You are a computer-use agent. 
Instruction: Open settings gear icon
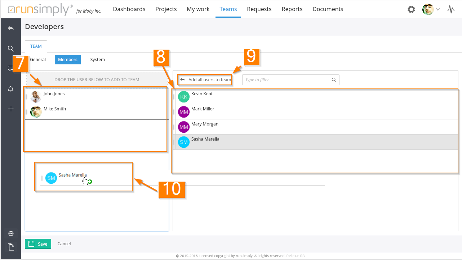pyautogui.click(x=411, y=9)
